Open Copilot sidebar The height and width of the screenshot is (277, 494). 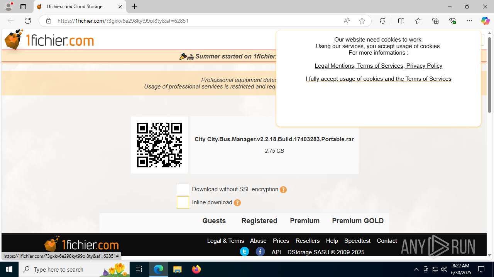pos(485,21)
